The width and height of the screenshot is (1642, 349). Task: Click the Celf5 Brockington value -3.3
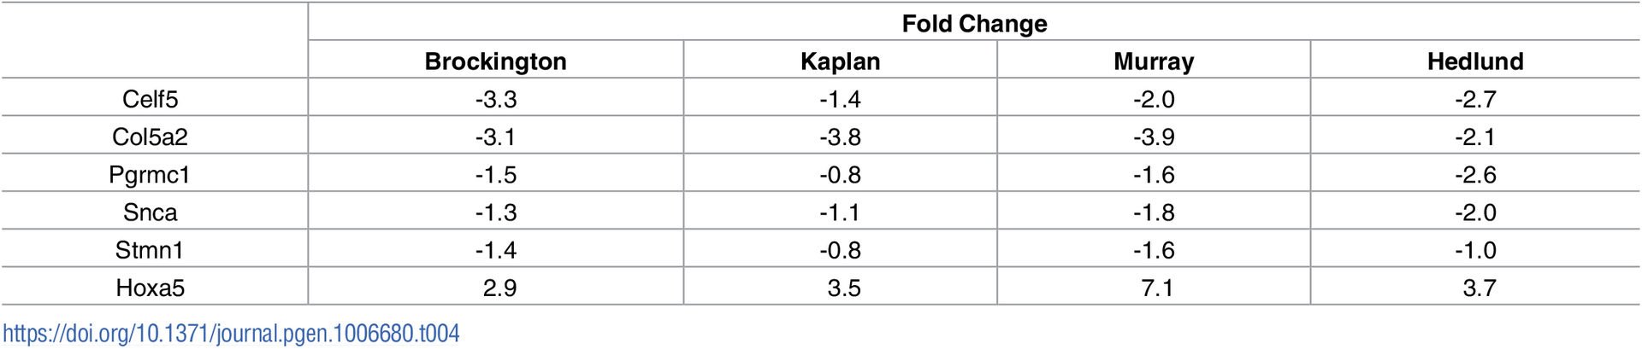click(x=496, y=99)
